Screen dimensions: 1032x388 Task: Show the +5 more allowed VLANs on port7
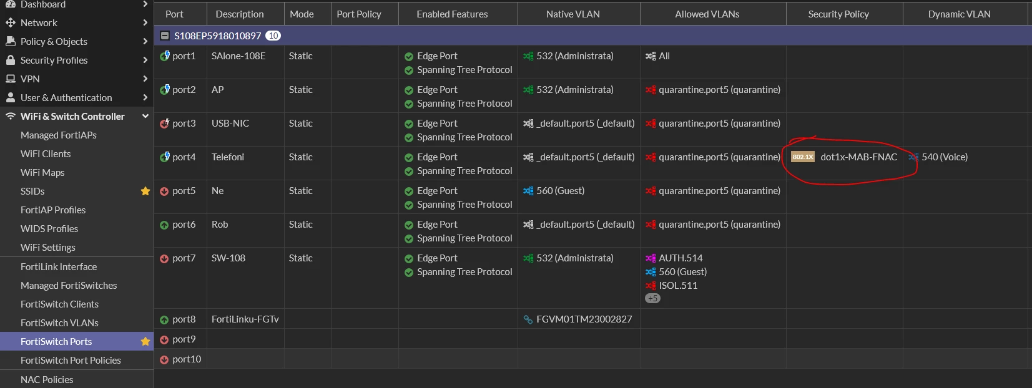point(652,298)
